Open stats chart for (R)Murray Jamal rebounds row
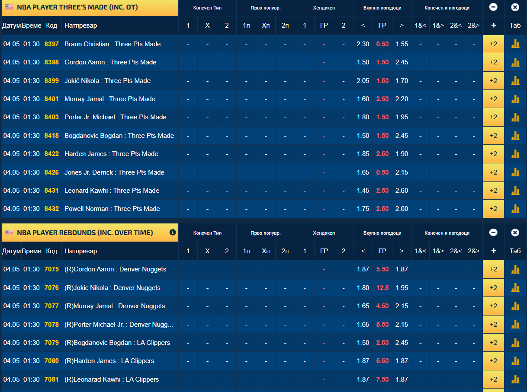The width and height of the screenshot is (527, 392). pyautogui.click(x=515, y=306)
